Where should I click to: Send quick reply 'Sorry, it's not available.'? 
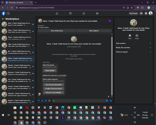click(x=54, y=92)
